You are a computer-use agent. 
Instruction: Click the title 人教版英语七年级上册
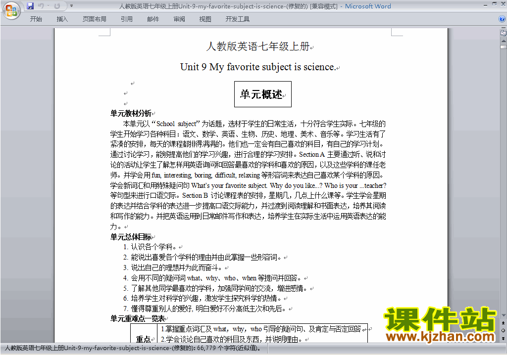(x=258, y=46)
